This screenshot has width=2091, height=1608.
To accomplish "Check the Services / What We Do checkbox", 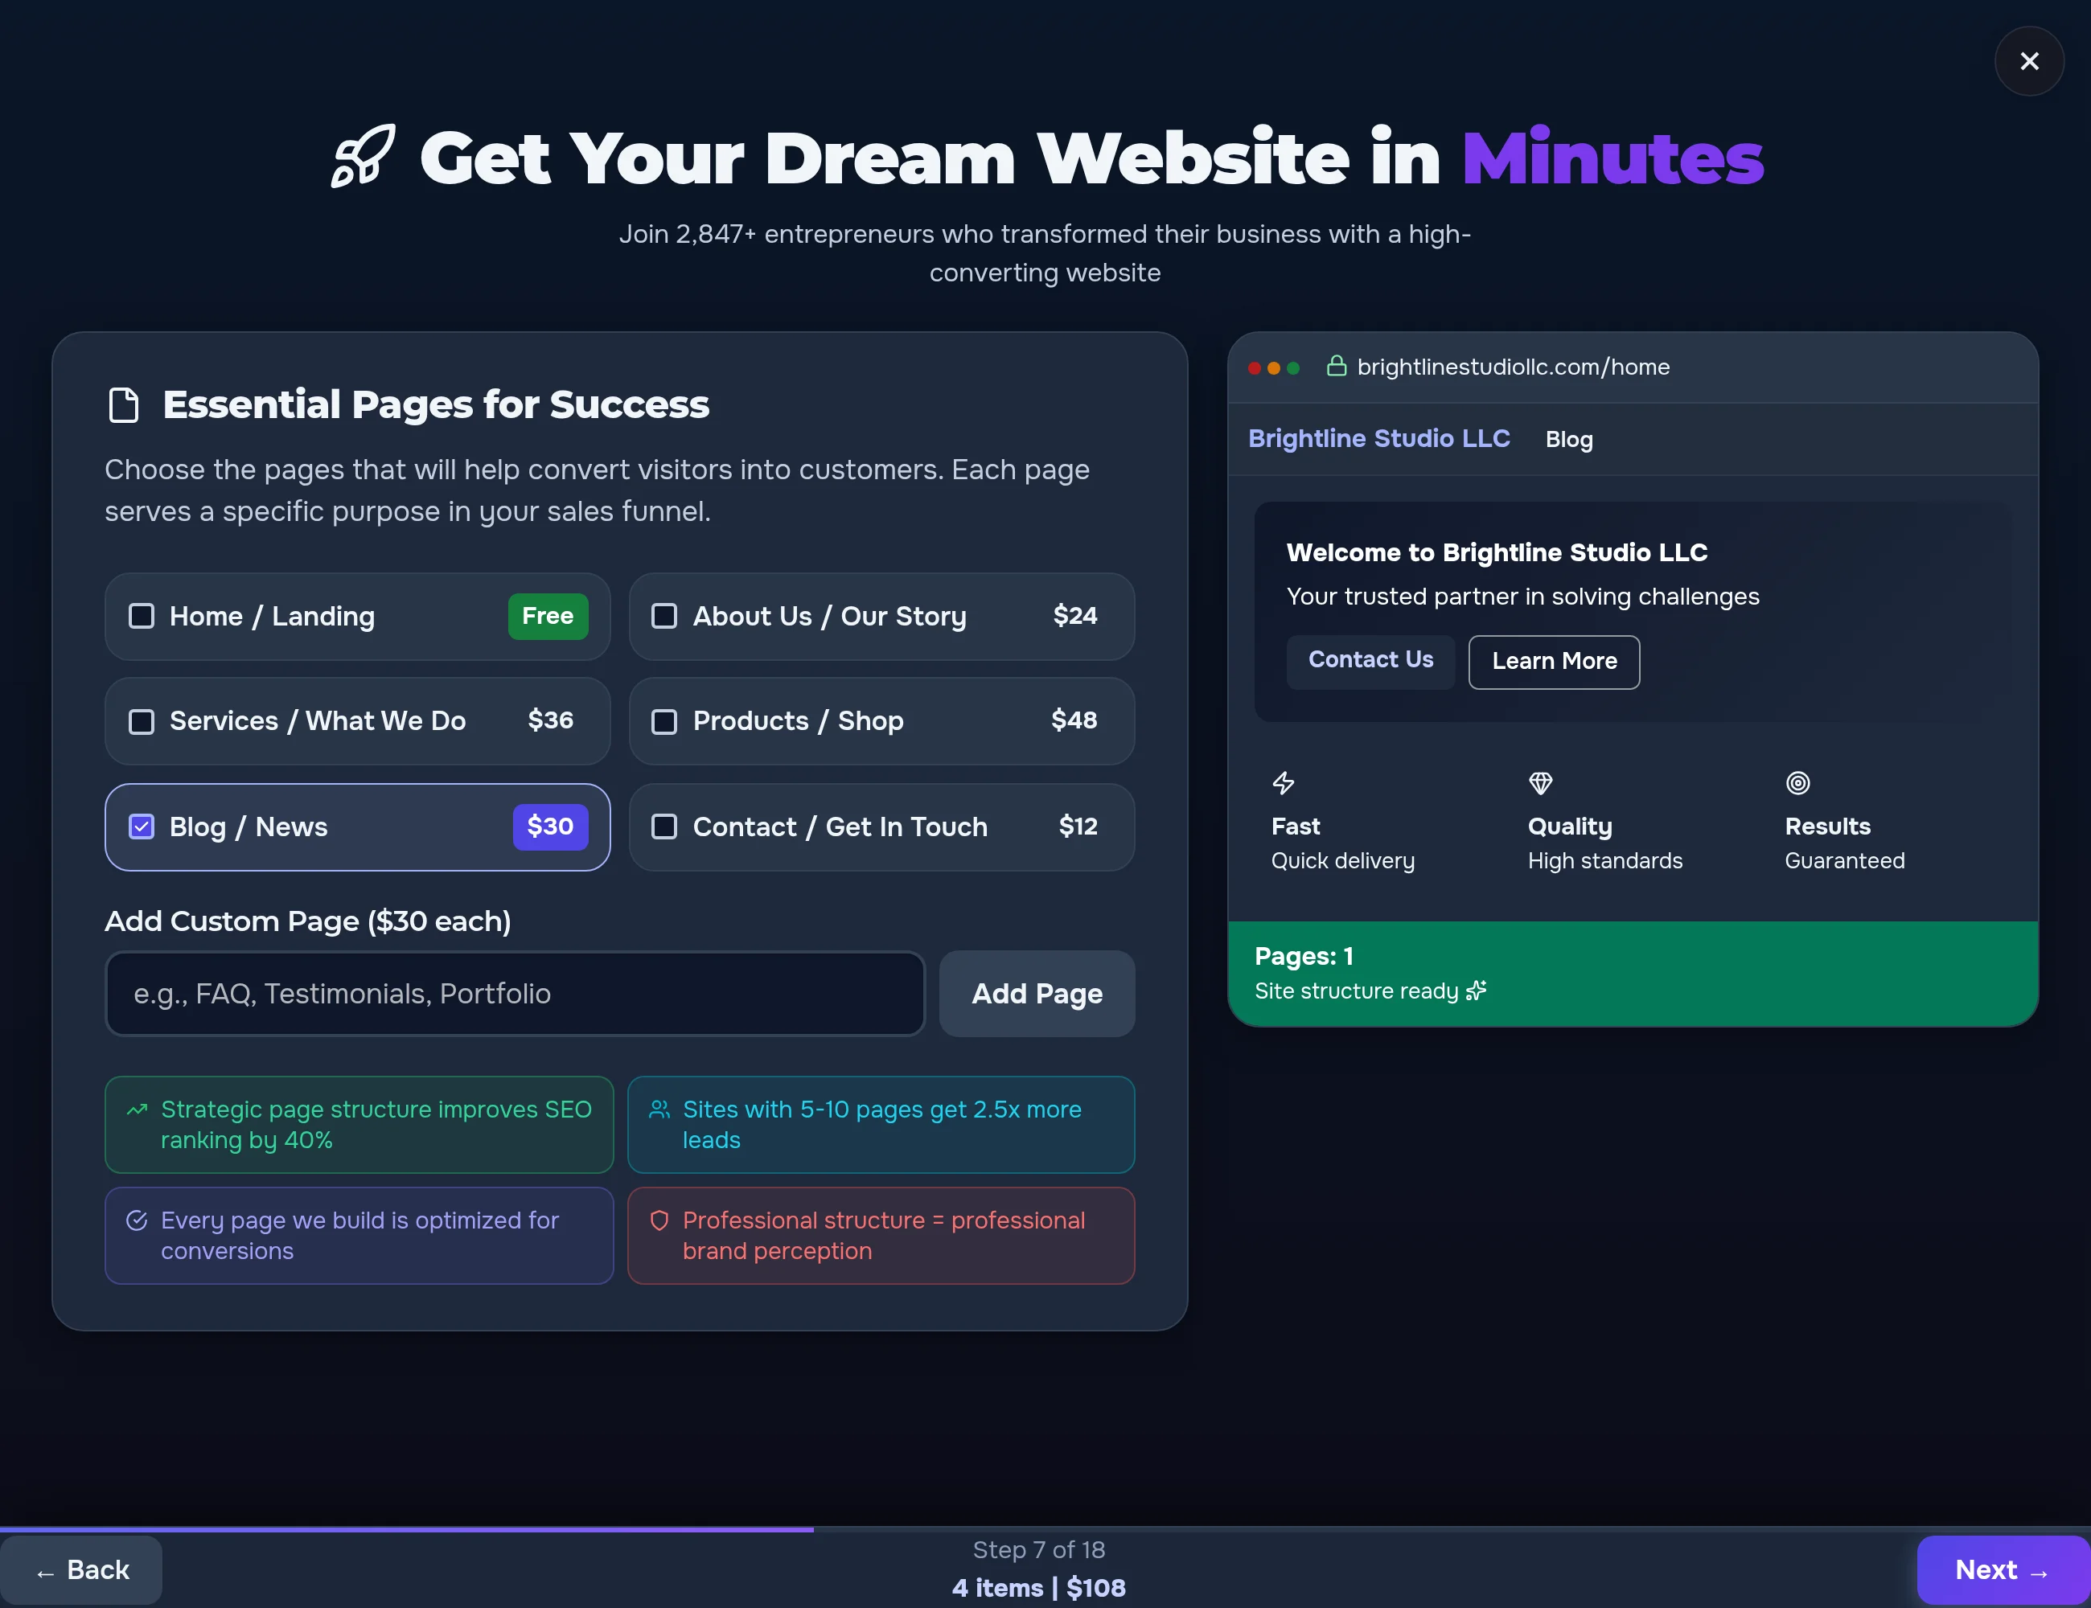I will tap(141, 720).
